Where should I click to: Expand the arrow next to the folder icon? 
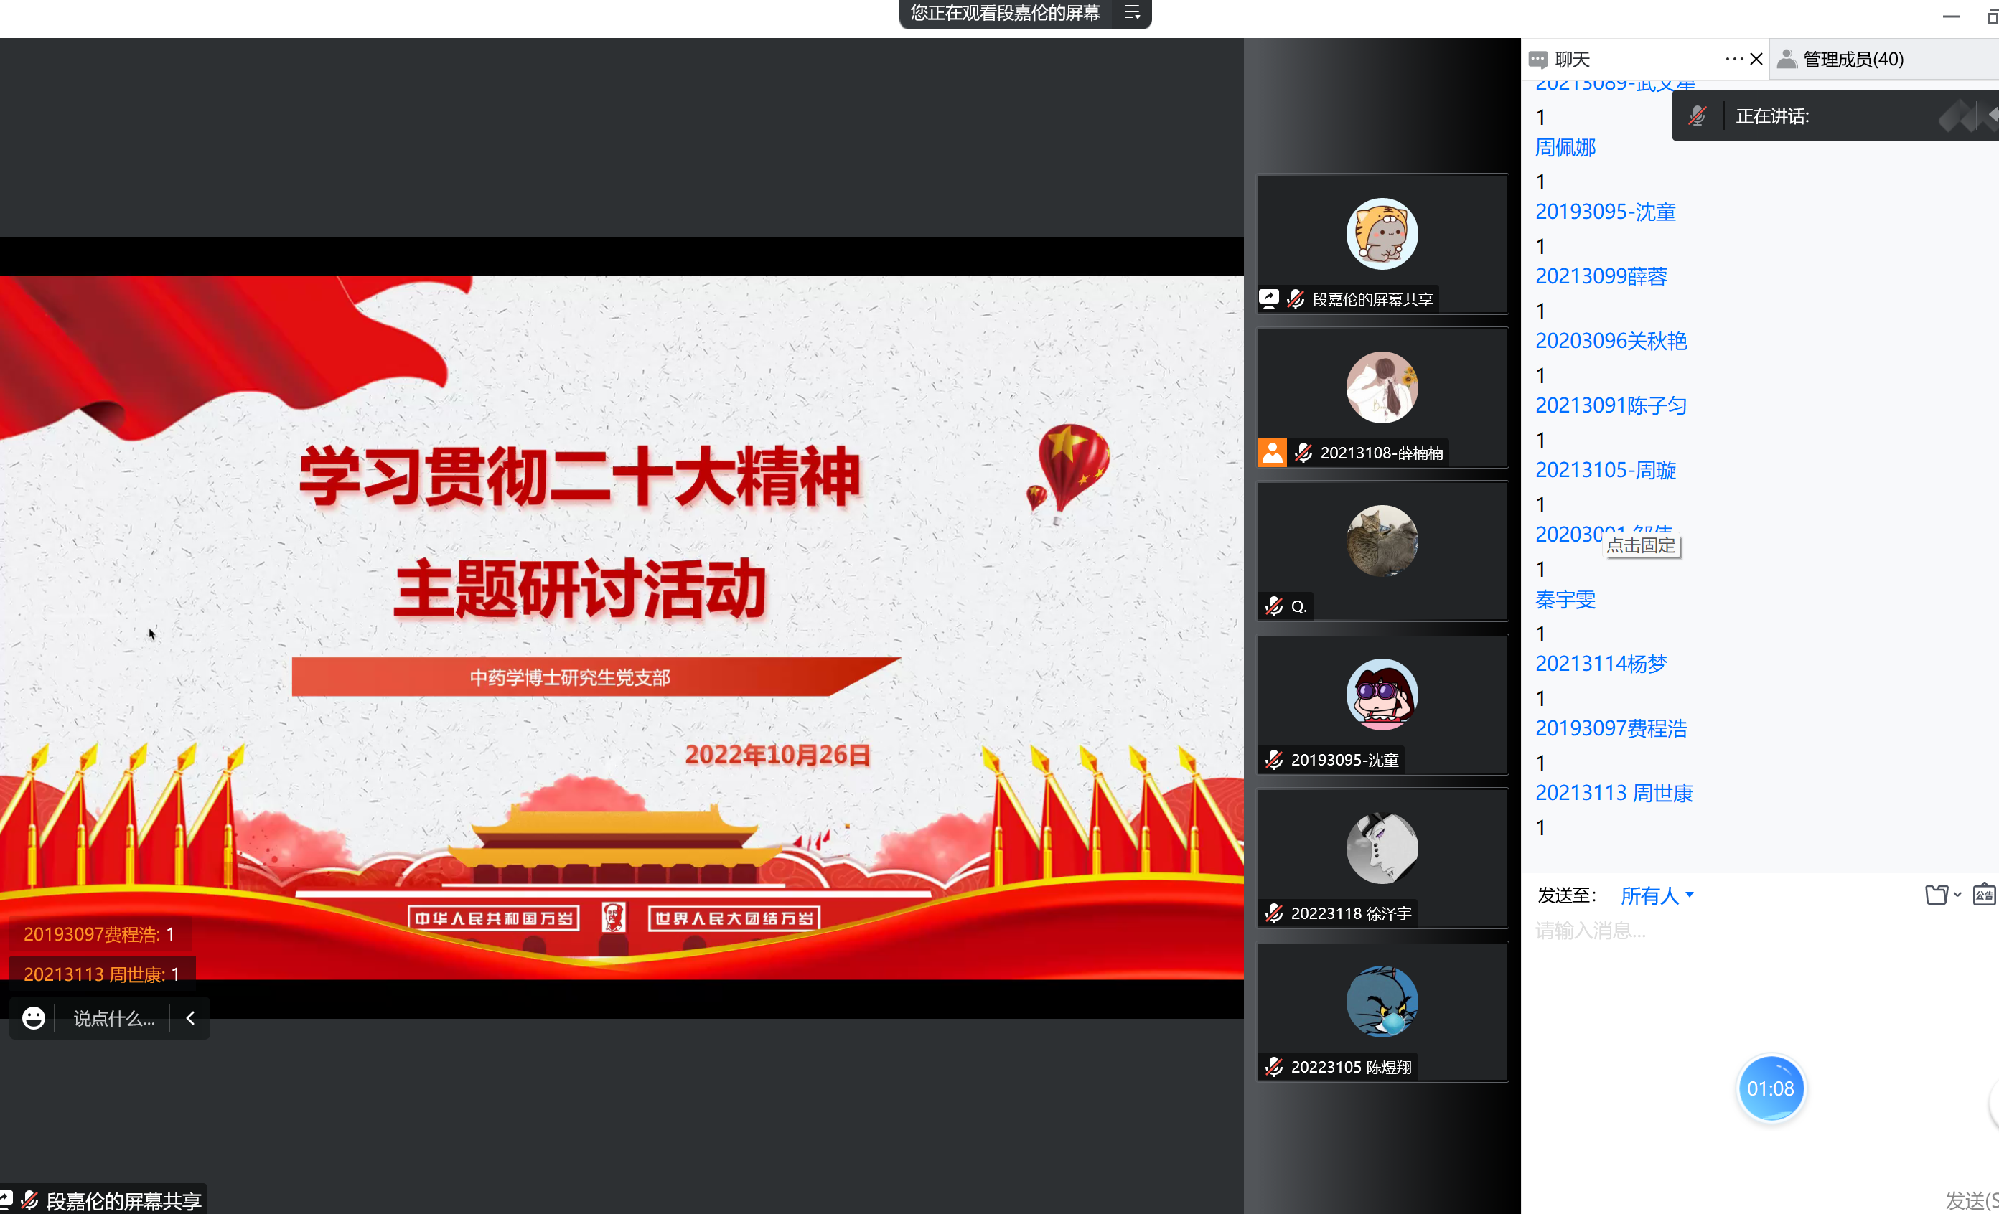pyautogui.click(x=1957, y=895)
